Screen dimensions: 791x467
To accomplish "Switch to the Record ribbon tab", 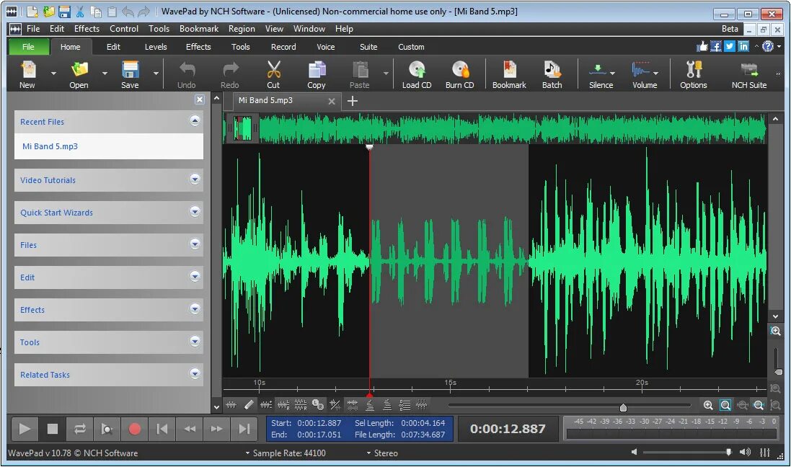I will pyautogui.click(x=283, y=47).
